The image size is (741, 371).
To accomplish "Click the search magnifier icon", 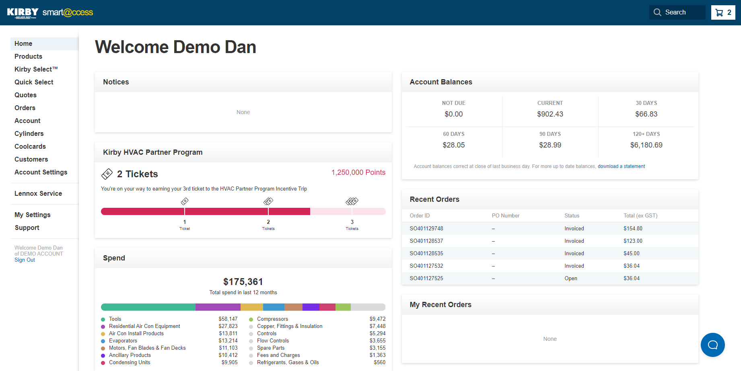I will [x=657, y=12].
